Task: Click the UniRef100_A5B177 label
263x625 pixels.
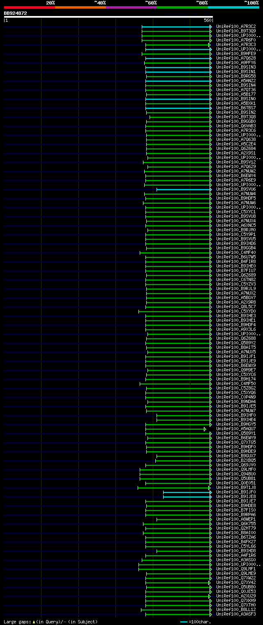Action: click(x=236, y=95)
